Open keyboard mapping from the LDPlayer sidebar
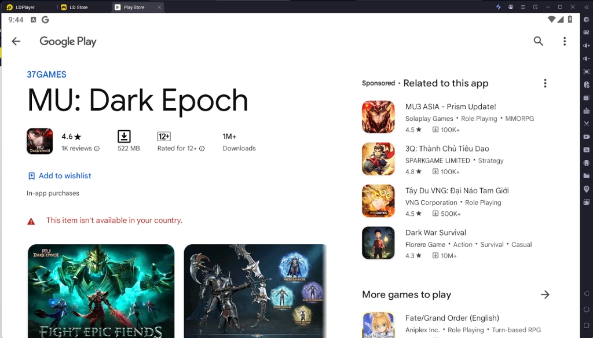The height and width of the screenshot is (338, 593). click(x=586, y=32)
